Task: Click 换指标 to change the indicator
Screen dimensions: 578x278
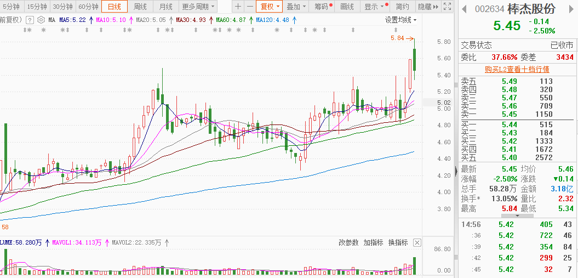Action: [398, 242]
